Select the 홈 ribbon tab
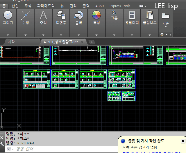This screenshot has width=186, height=153. point(4,6)
